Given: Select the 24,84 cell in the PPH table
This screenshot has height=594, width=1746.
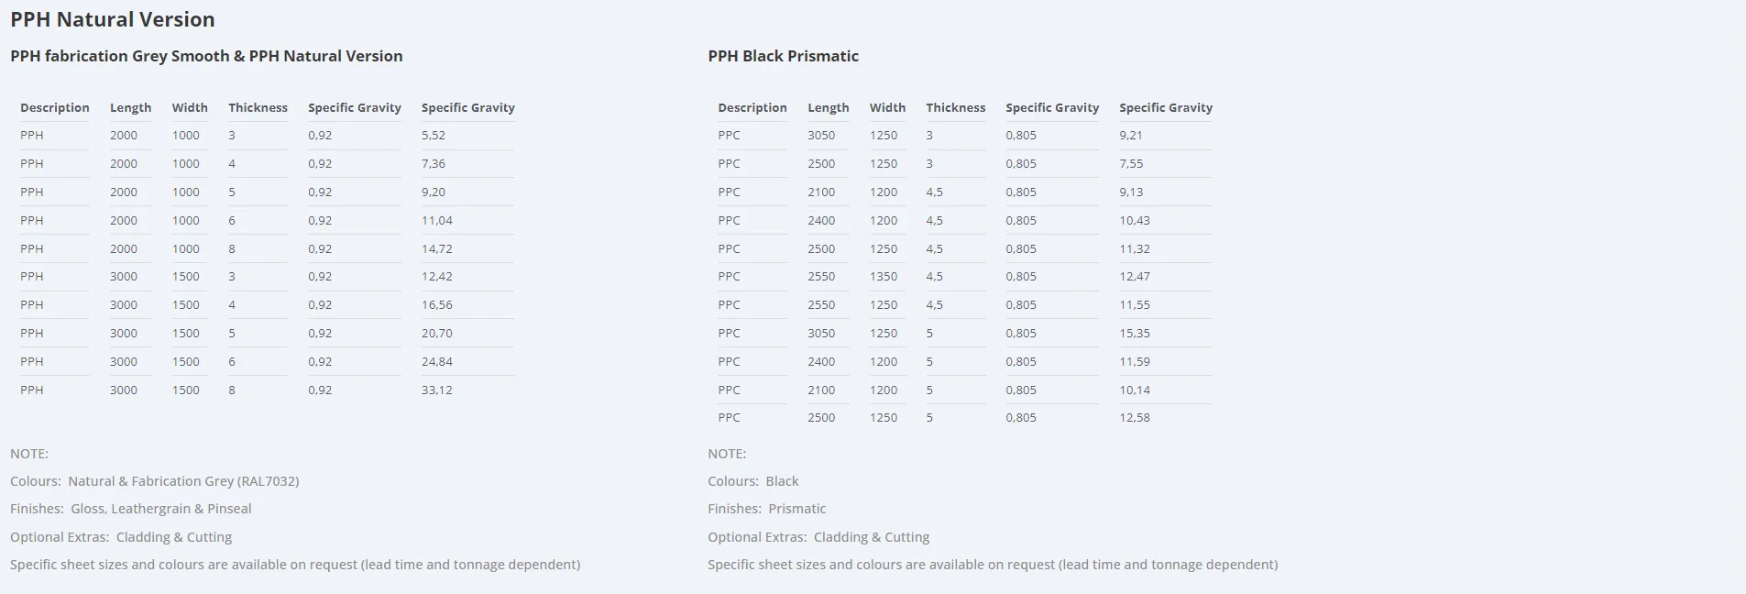Looking at the screenshot, I should coord(437,361).
